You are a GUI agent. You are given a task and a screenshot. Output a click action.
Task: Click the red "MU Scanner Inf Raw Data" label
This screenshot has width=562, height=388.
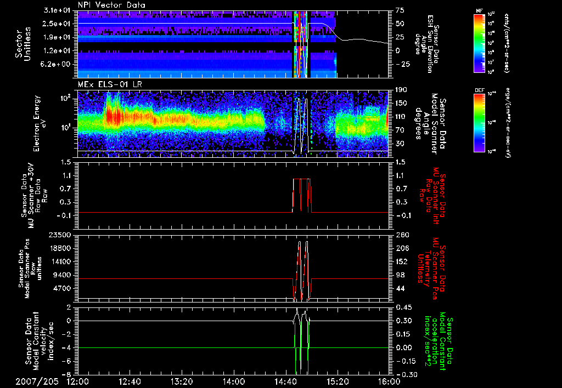click(432, 196)
